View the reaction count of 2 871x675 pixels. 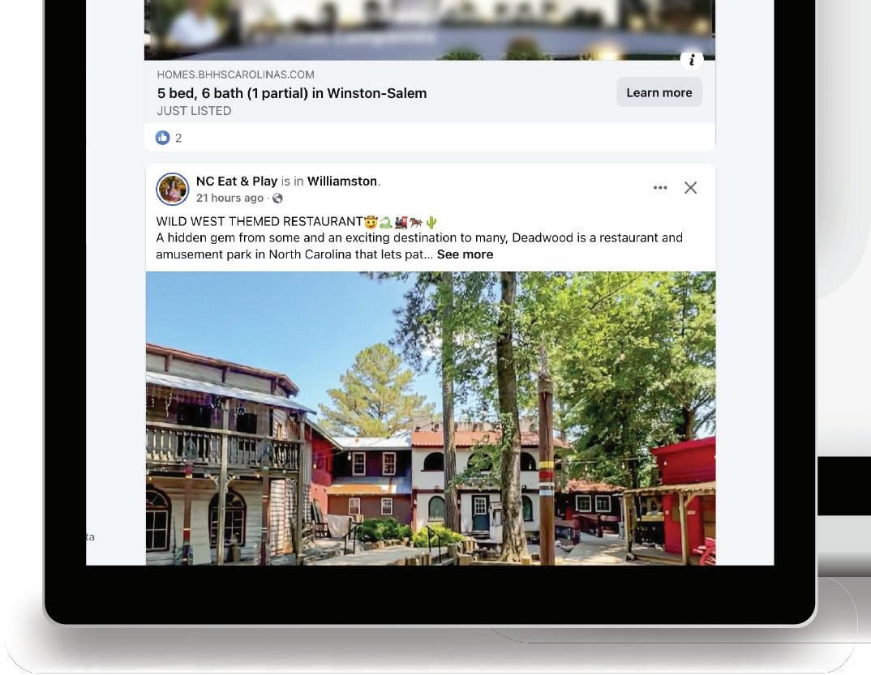point(178,139)
